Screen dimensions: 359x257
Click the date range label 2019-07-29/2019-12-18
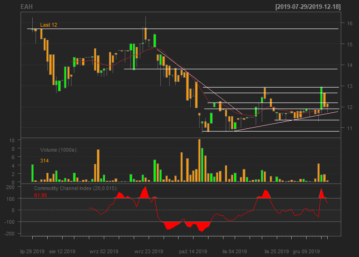(308, 7)
